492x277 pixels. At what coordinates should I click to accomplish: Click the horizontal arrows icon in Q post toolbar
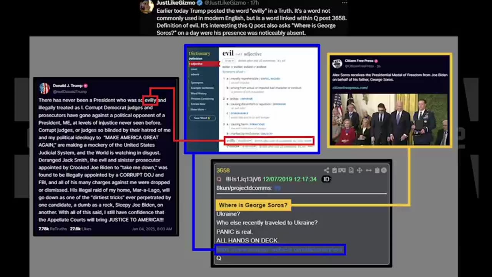coord(368,170)
